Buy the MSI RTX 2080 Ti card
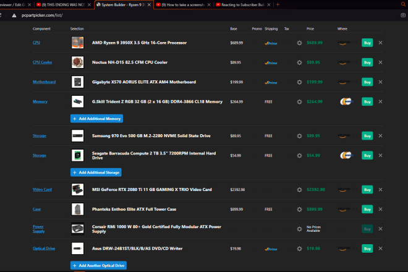The width and height of the screenshot is (408, 272). pos(367,190)
